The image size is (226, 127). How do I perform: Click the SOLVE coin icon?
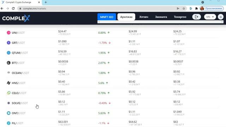tap(8, 103)
